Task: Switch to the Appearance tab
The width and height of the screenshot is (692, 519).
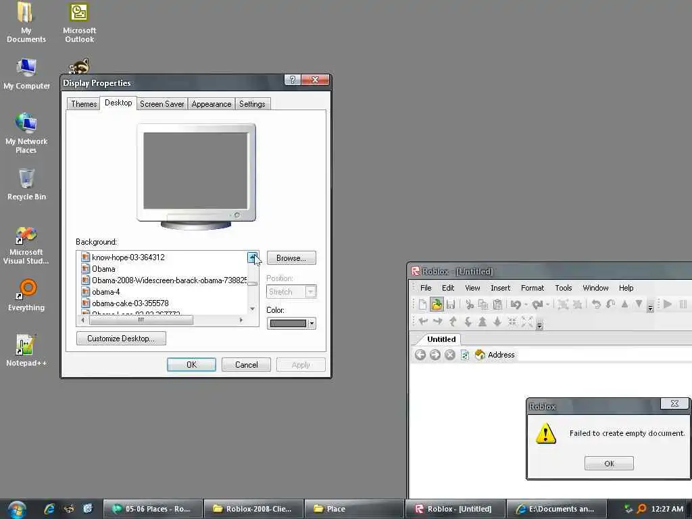Action: coord(211,103)
